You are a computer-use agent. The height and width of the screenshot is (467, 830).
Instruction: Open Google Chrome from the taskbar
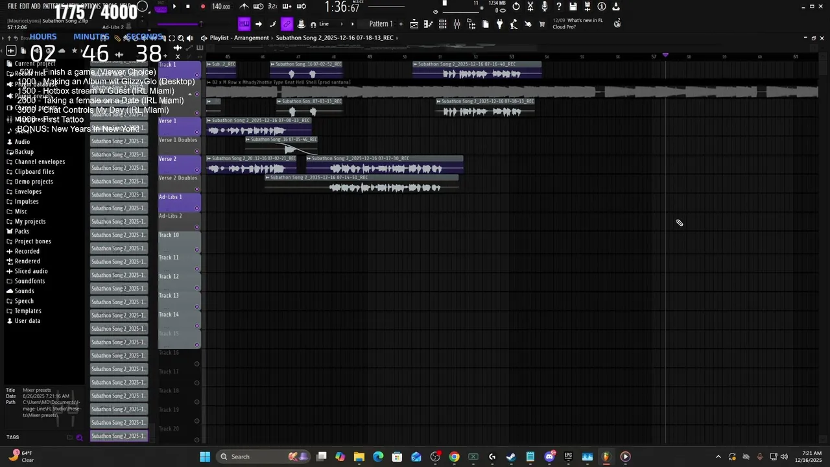pyautogui.click(x=454, y=457)
